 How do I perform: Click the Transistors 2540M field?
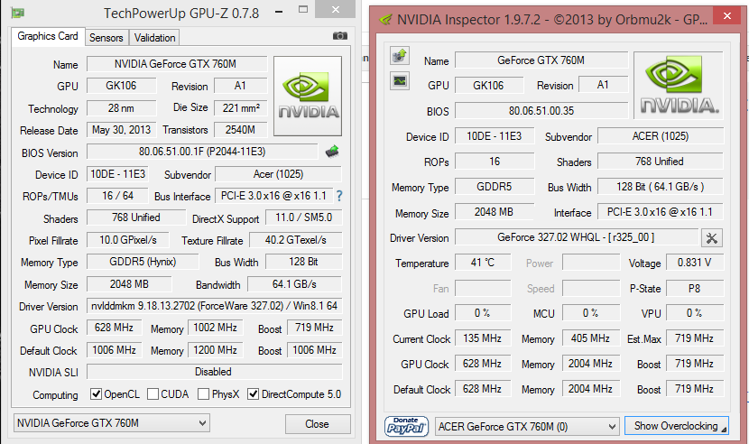pos(240,130)
